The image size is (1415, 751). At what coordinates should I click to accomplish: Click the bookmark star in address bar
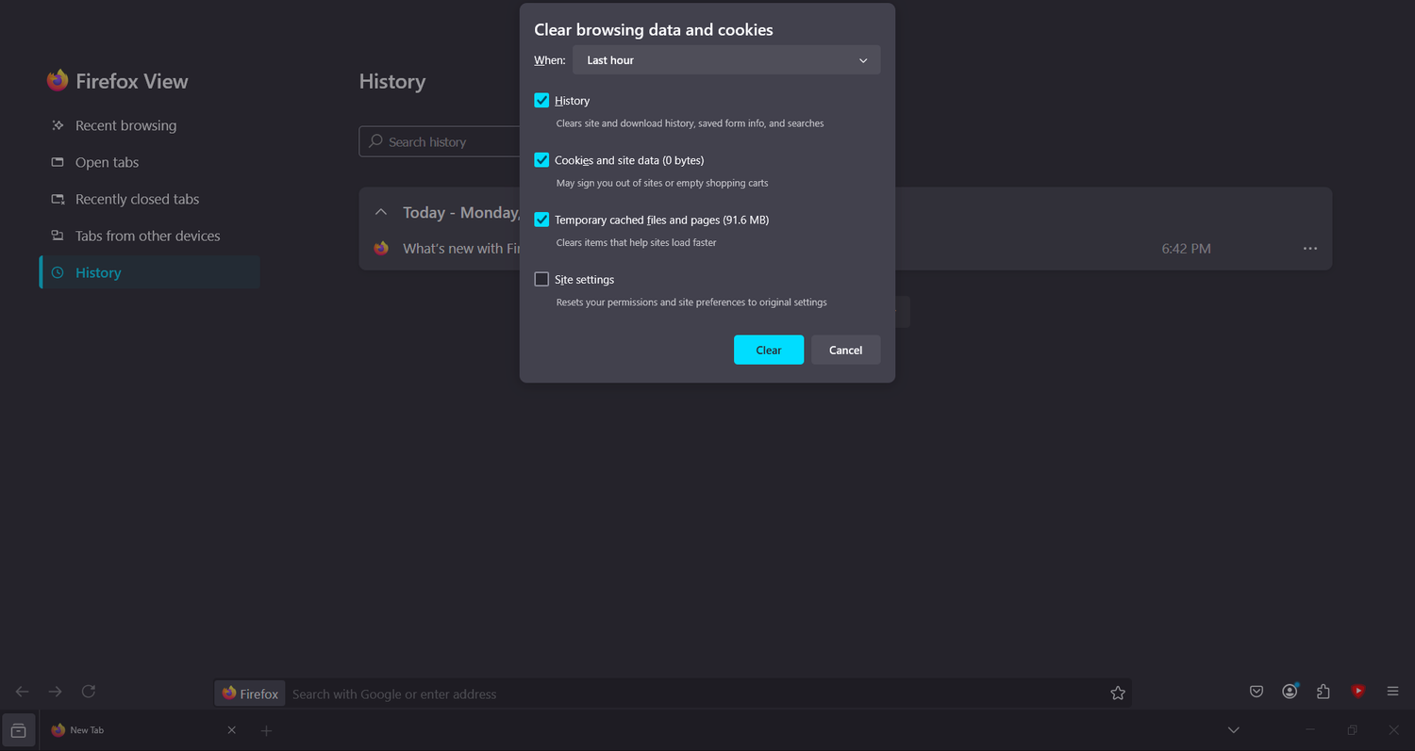1118,694
